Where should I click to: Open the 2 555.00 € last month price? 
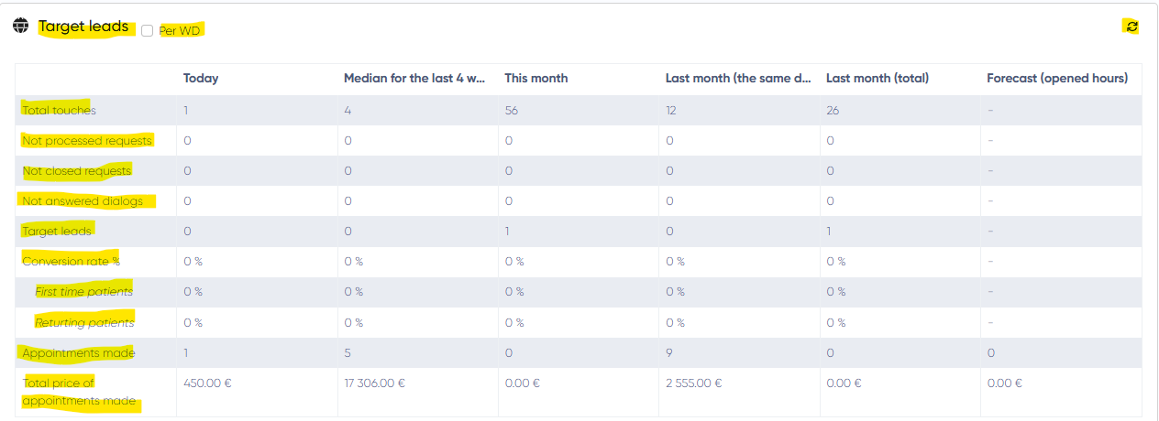[693, 383]
